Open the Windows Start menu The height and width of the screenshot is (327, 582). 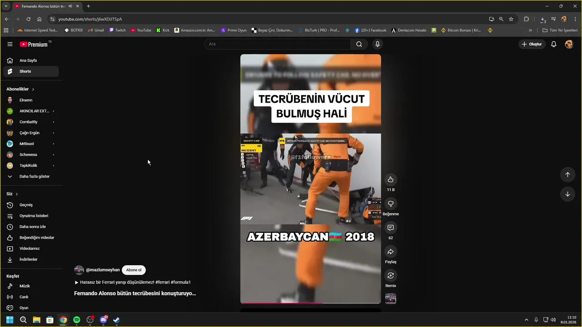click(10, 320)
